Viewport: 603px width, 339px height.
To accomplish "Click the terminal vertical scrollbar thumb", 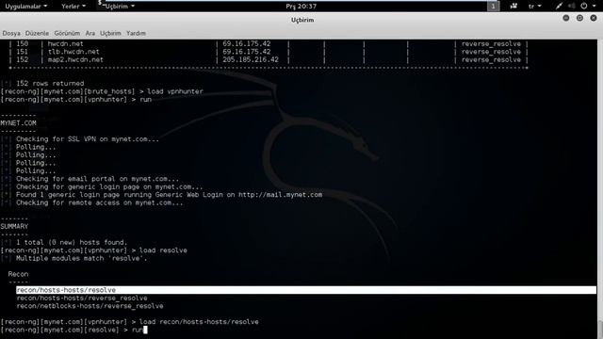I will tap(600, 329).
